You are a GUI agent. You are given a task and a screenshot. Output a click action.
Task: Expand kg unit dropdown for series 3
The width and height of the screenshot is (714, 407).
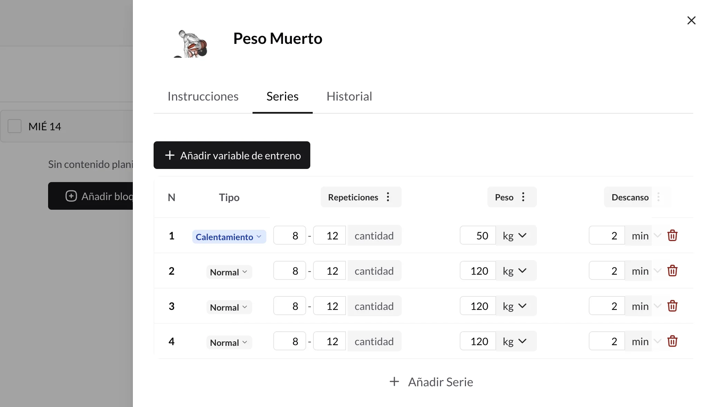point(516,306)
